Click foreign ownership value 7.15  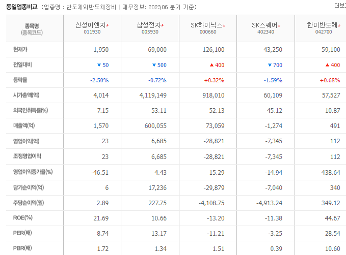(x=103, y=110)
